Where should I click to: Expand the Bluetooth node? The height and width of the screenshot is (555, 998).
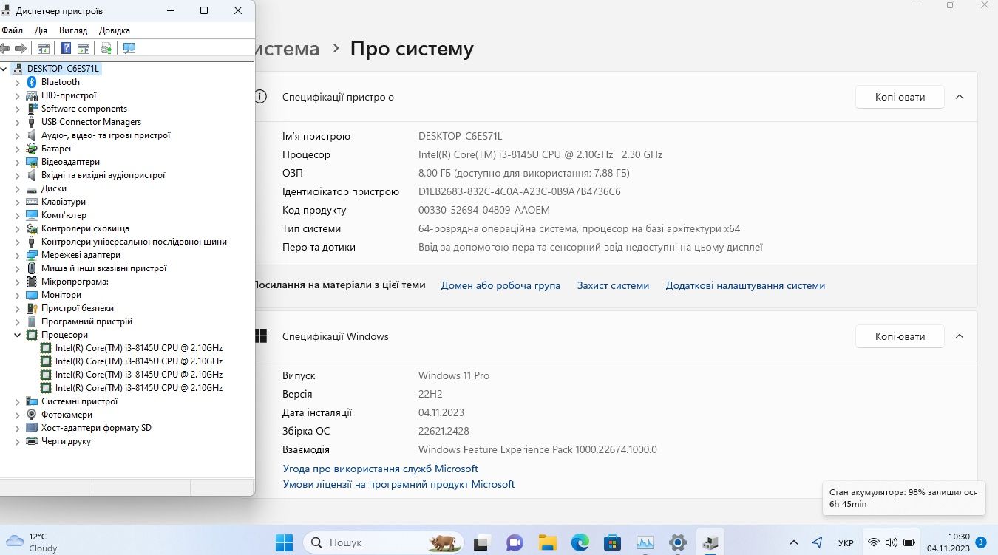pyautogui.click(x=18, y=82)
